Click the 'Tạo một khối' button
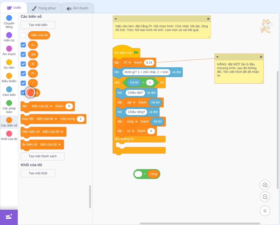 point(38,173)
